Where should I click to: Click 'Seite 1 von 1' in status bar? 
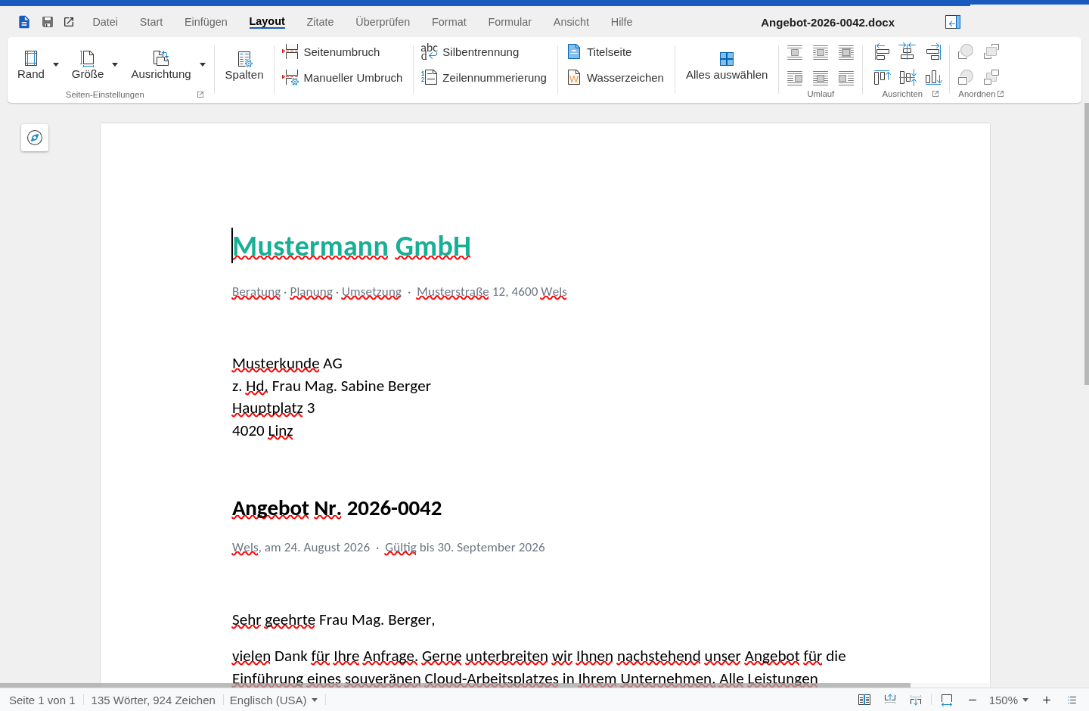[42, 700]
